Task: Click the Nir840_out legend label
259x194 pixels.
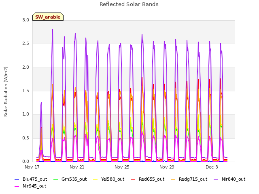Action: (234, 179)
